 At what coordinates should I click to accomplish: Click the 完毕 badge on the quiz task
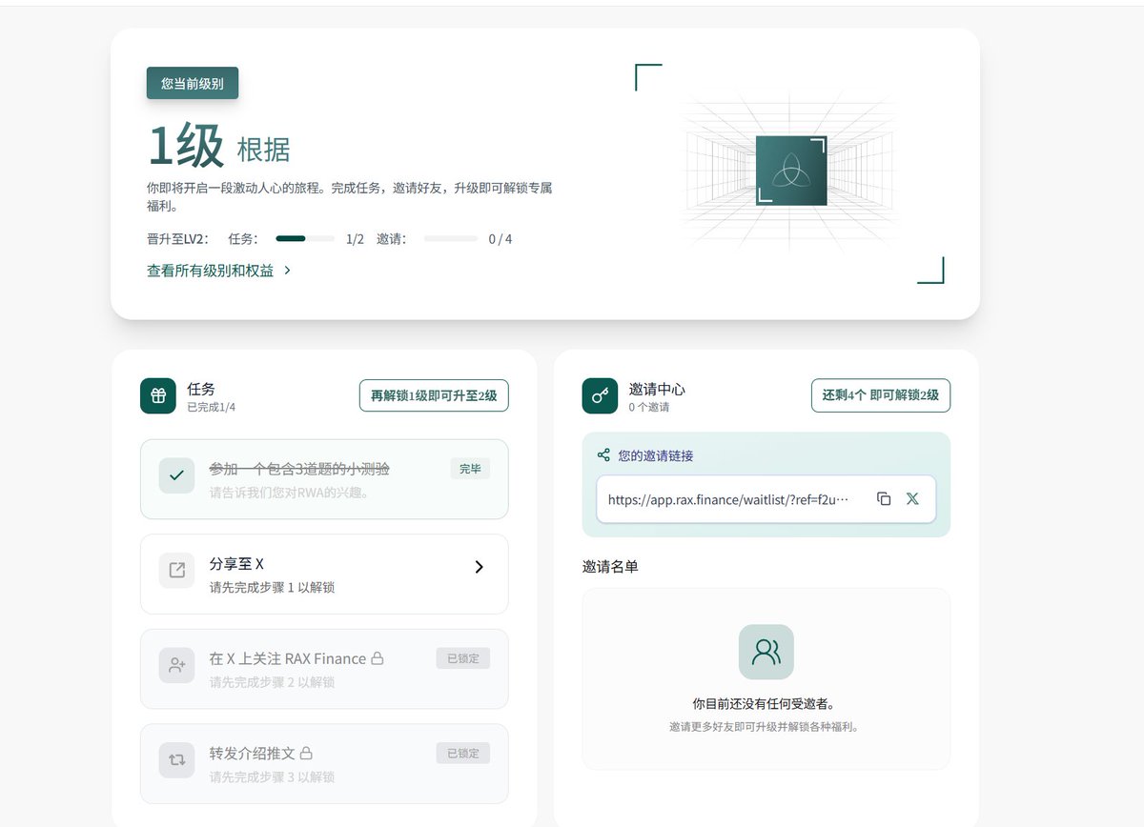470,469
